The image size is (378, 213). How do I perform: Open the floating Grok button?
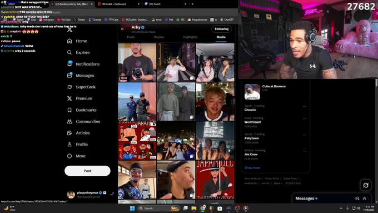365,185
